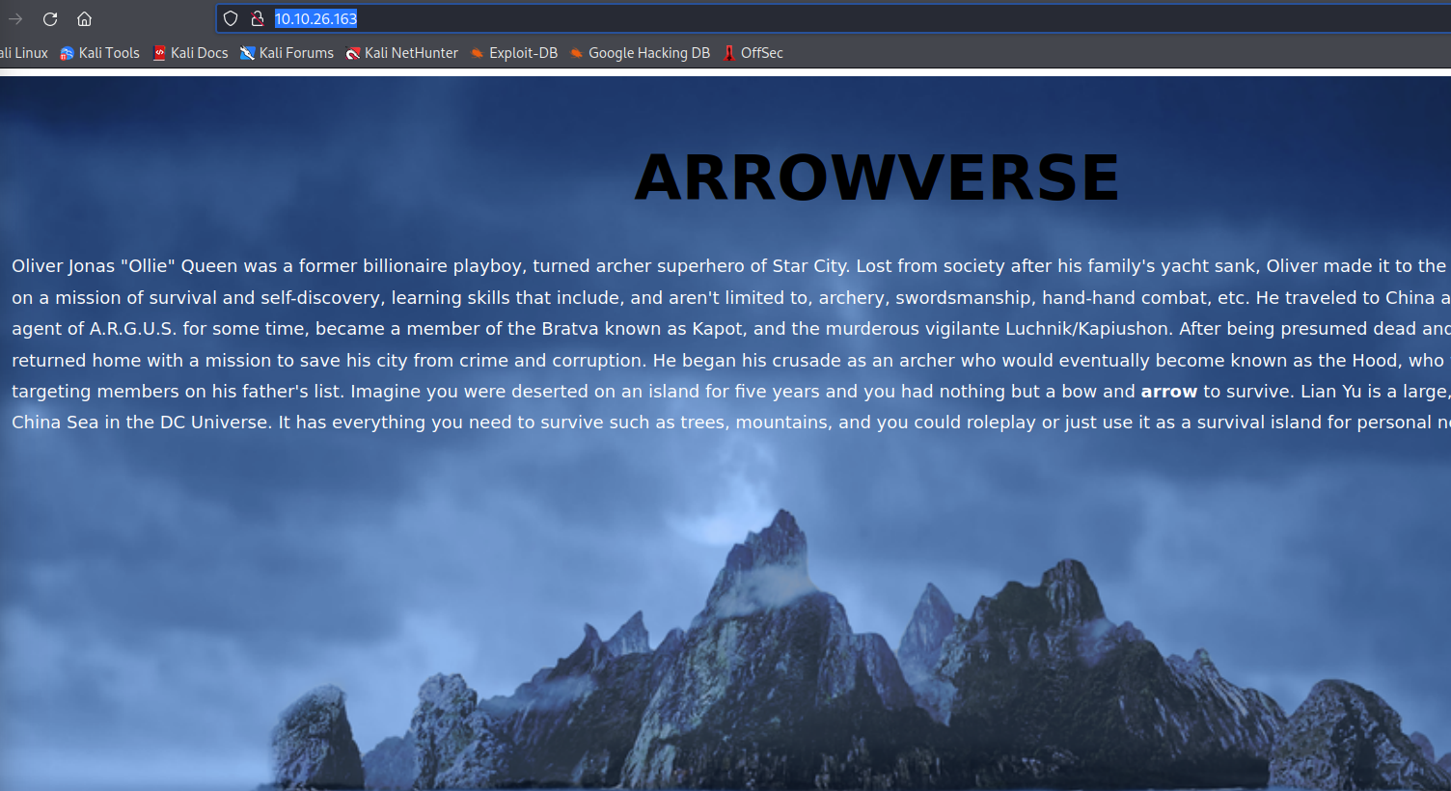Open the tracking protection shield panel
Screen dimensions: 1451x791
point(231,18)
